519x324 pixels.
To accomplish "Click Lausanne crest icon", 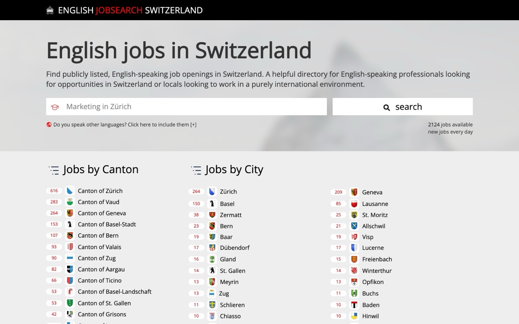I will tap(354, 203).
